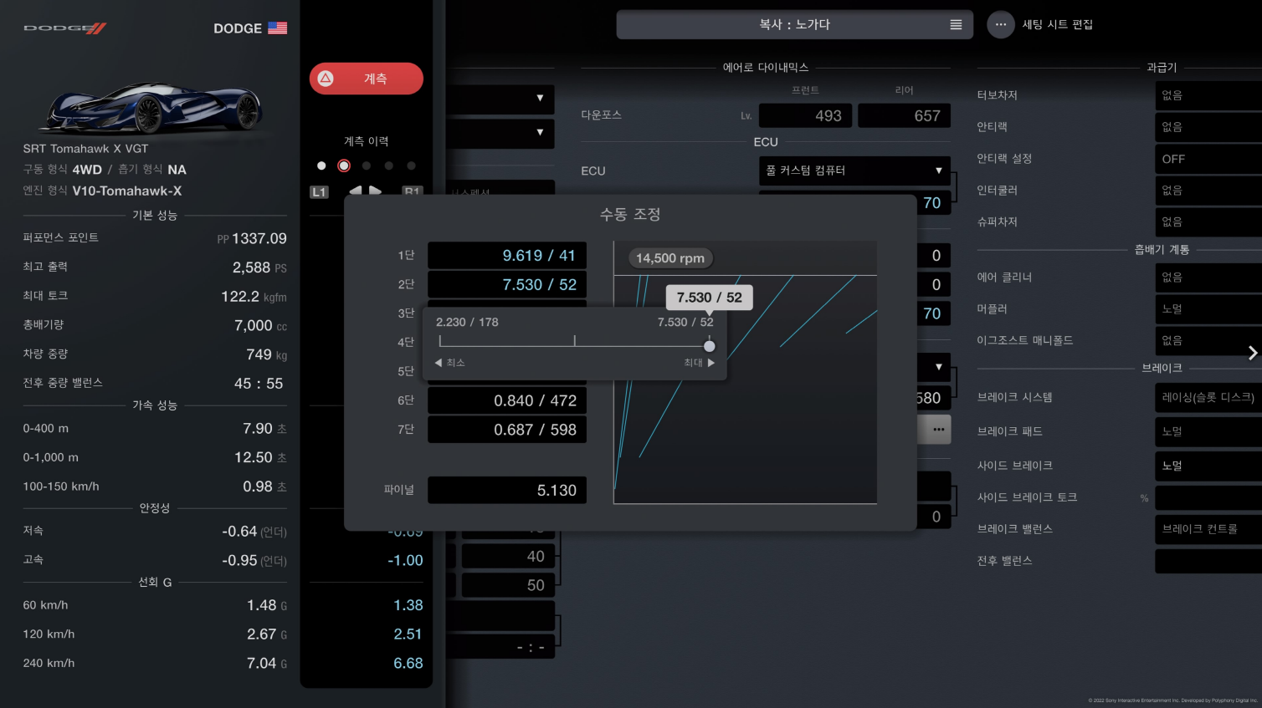Open the 인터쿨러 selection field

click(x=1208, y=191)
